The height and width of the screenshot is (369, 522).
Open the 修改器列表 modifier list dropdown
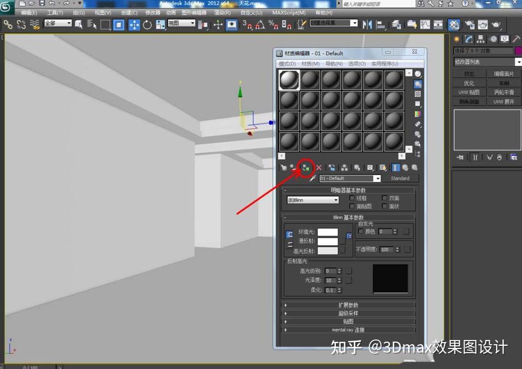[x=485, y=62]
